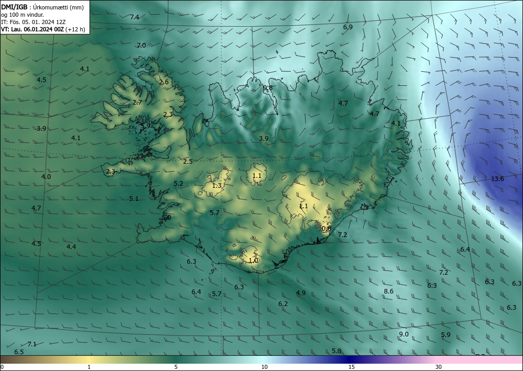The width and height of the screenshot is (523, 371).
Task: Click the 6.9 value north of Iceland
Action: (x=348, y=27)
